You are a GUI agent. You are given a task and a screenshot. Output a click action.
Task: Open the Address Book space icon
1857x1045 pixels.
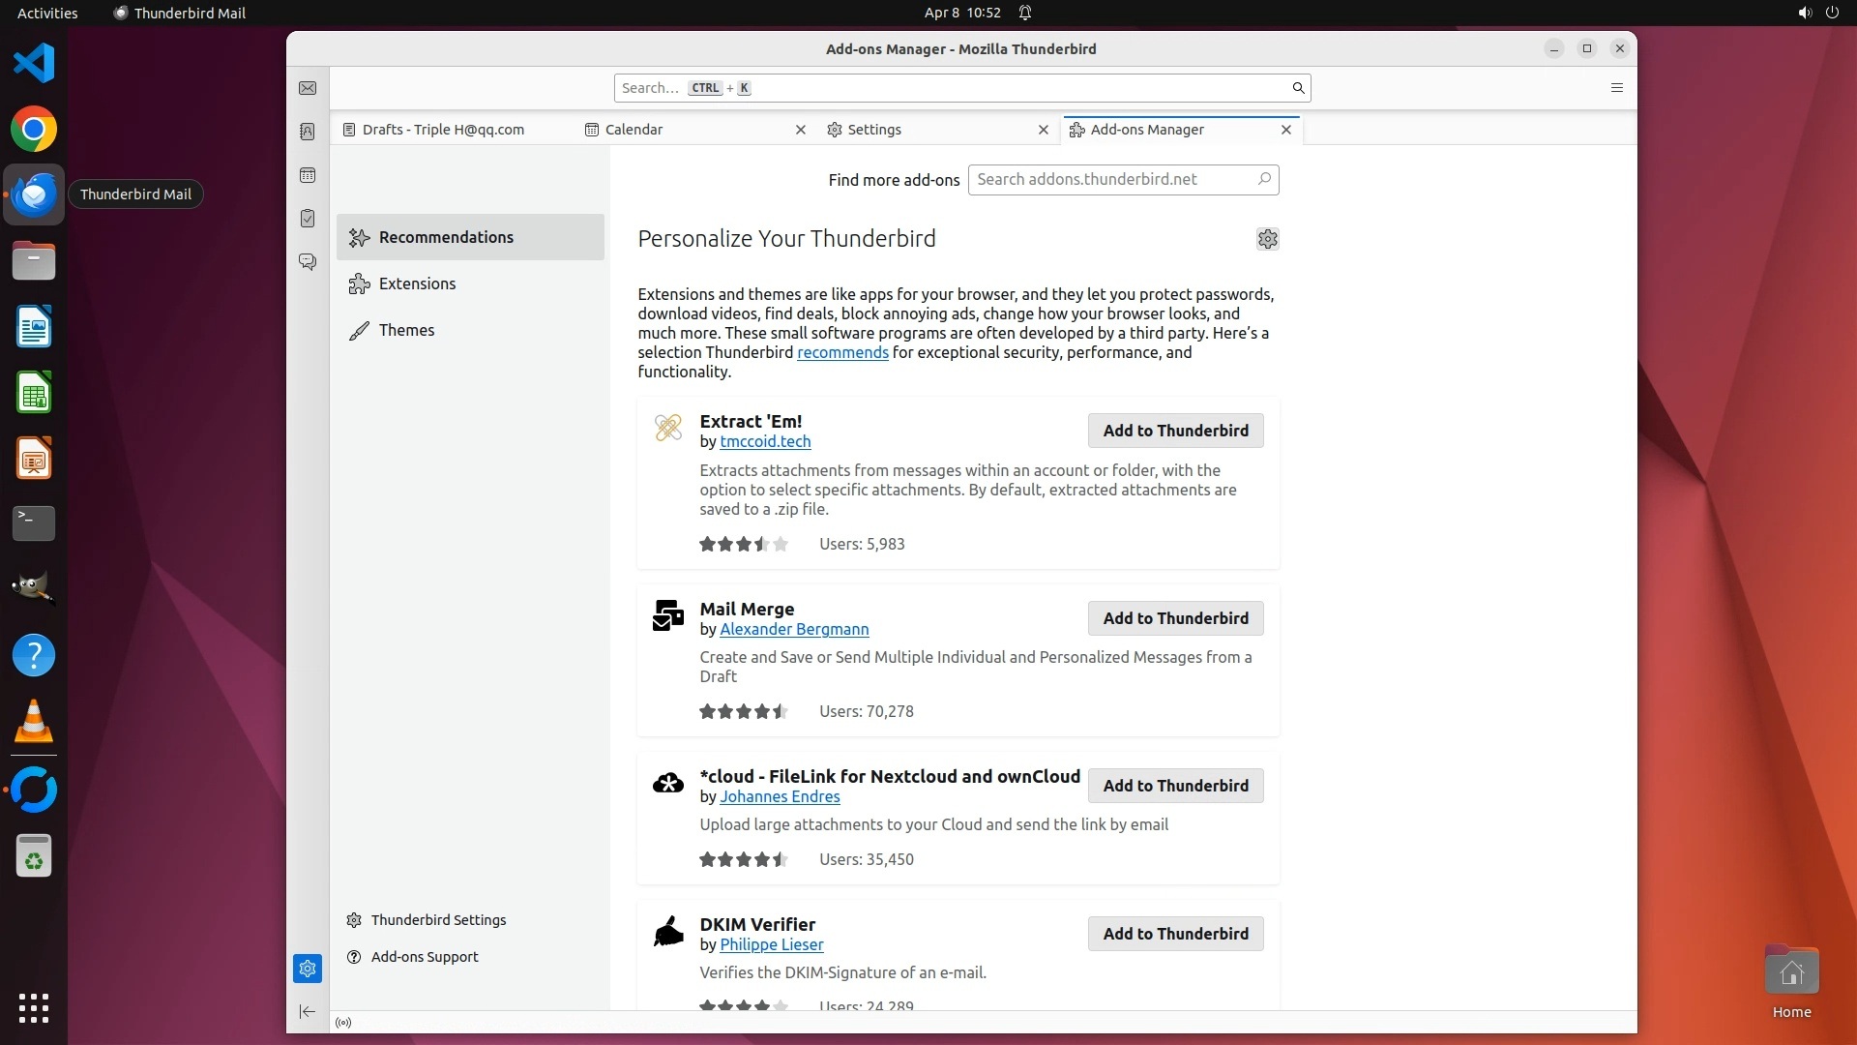tap(308, 132)
